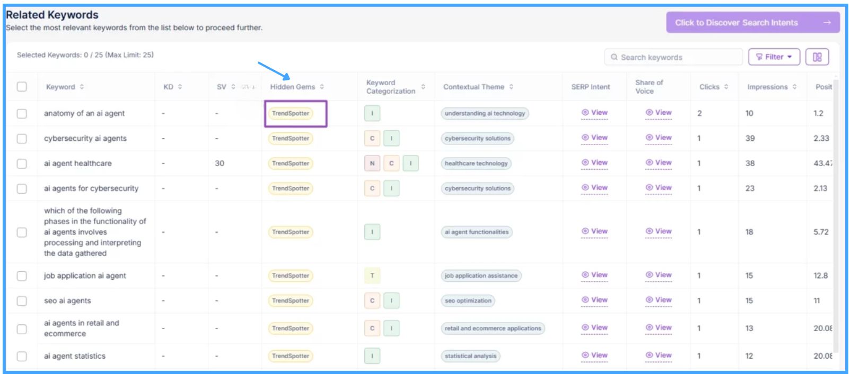Screen dimensions: 851x374
Task: Open the Filter dropdown
Action: pos(774,57)
